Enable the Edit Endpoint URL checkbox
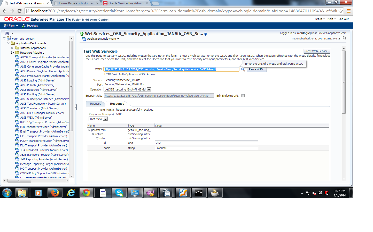The width and height of the screenshot is (373, 232). [243, 95]
